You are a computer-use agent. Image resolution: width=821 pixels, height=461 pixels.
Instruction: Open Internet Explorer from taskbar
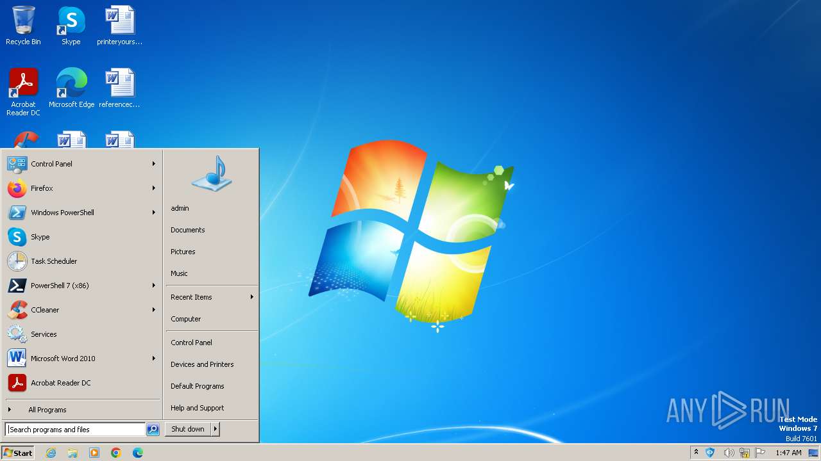(x=51, y=453)
